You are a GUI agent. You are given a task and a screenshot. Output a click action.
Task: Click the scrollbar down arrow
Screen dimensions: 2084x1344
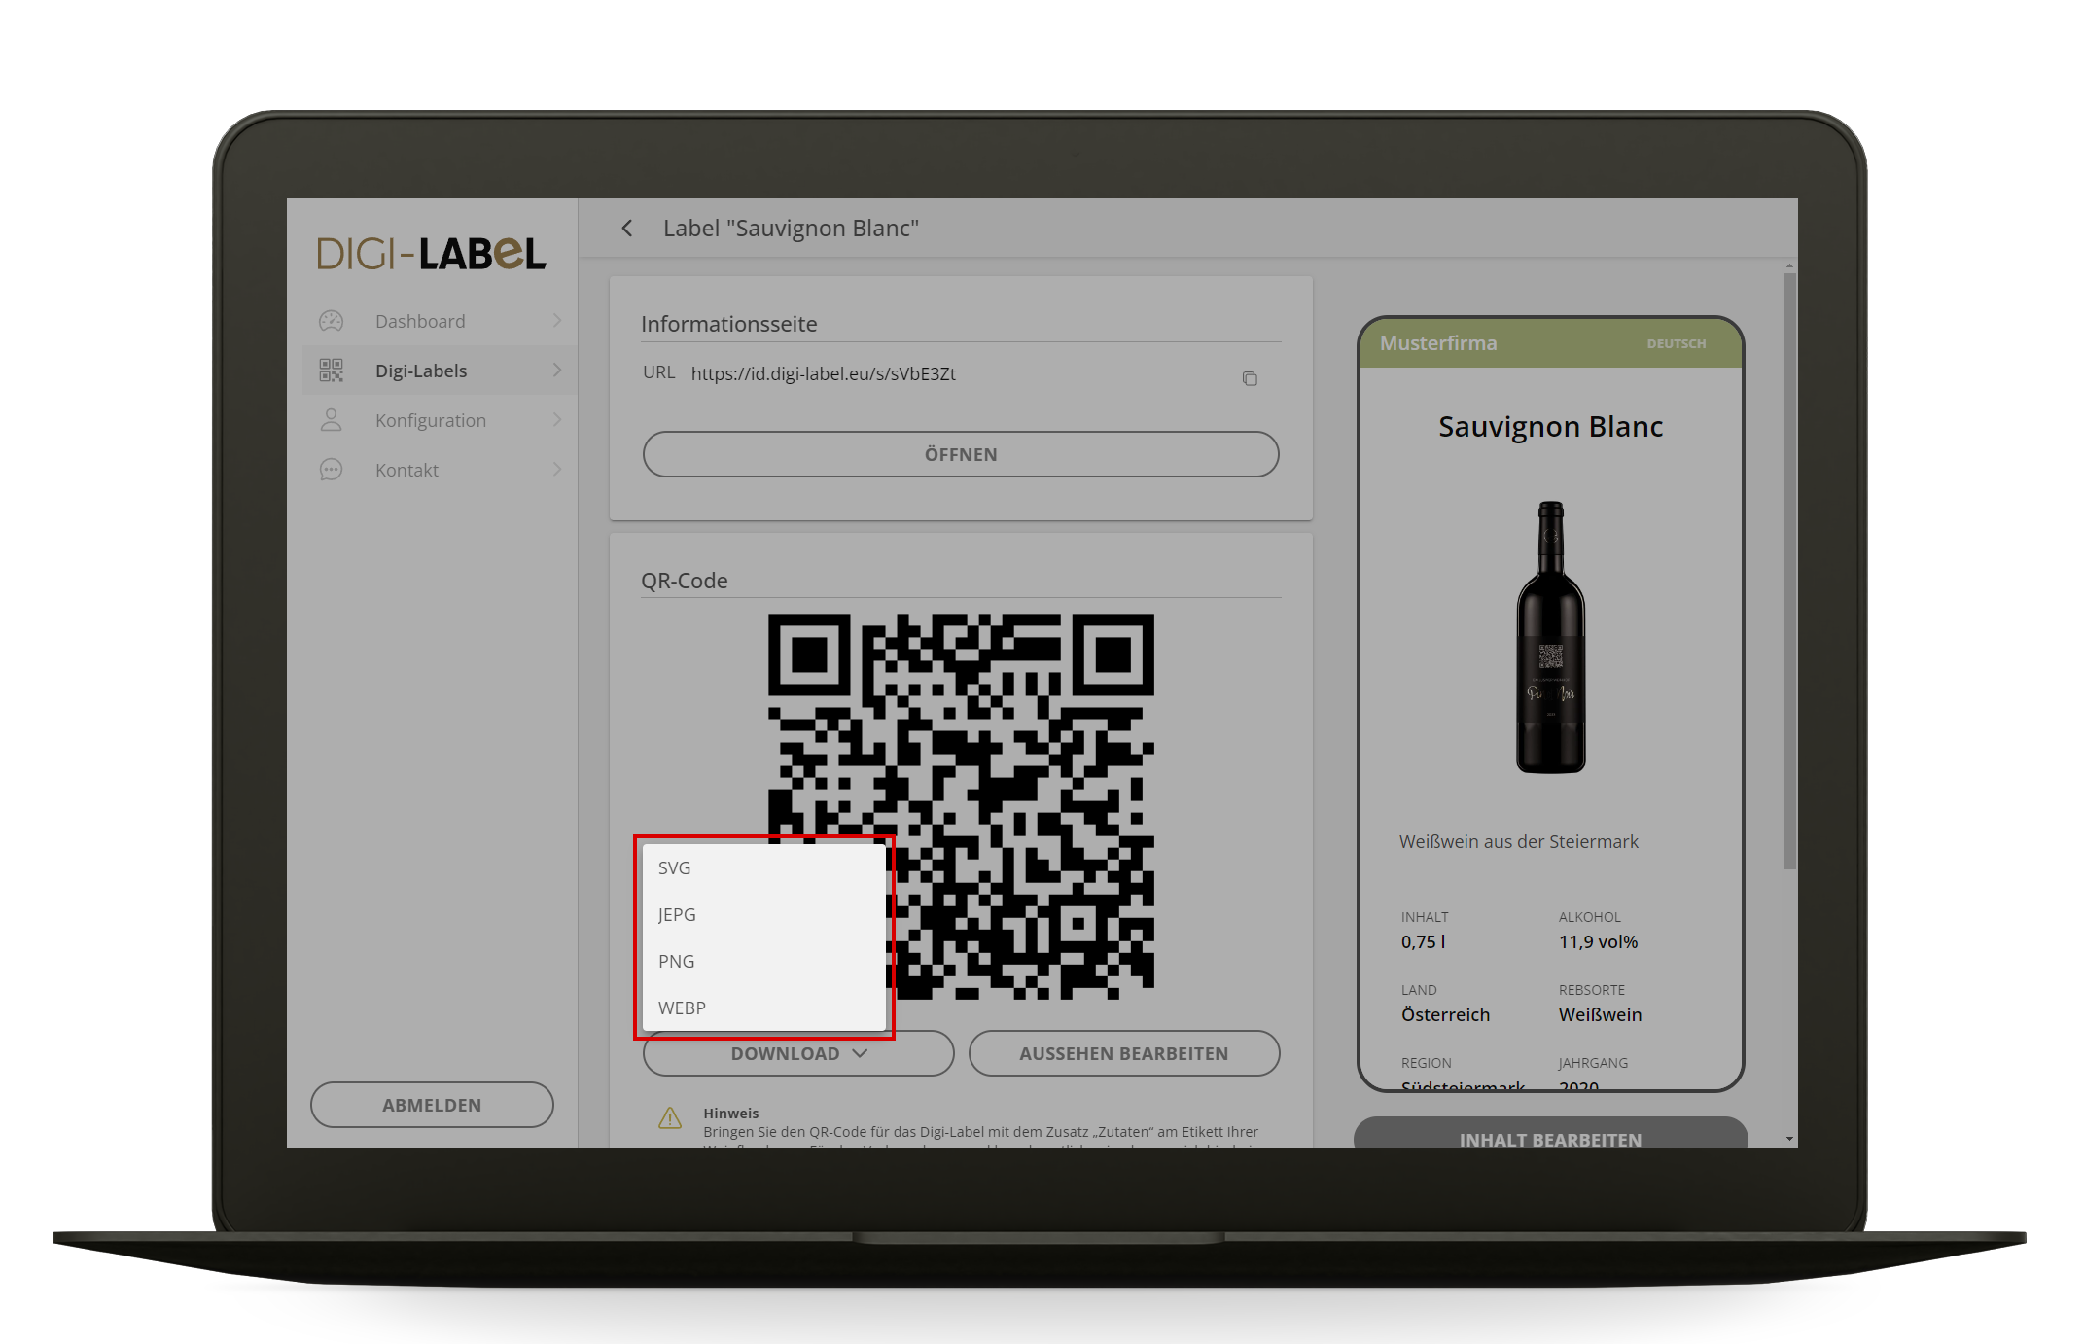(x=1789, y=1139)
